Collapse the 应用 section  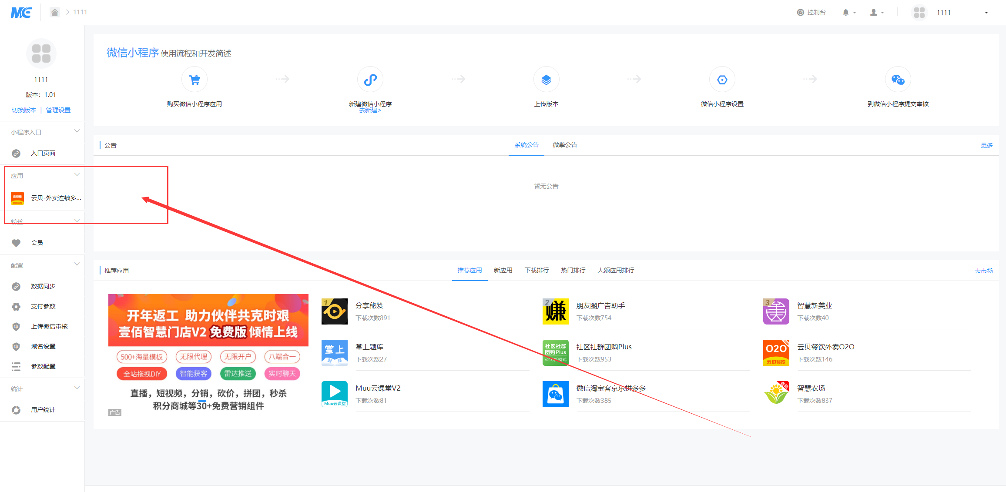[77, 175]
